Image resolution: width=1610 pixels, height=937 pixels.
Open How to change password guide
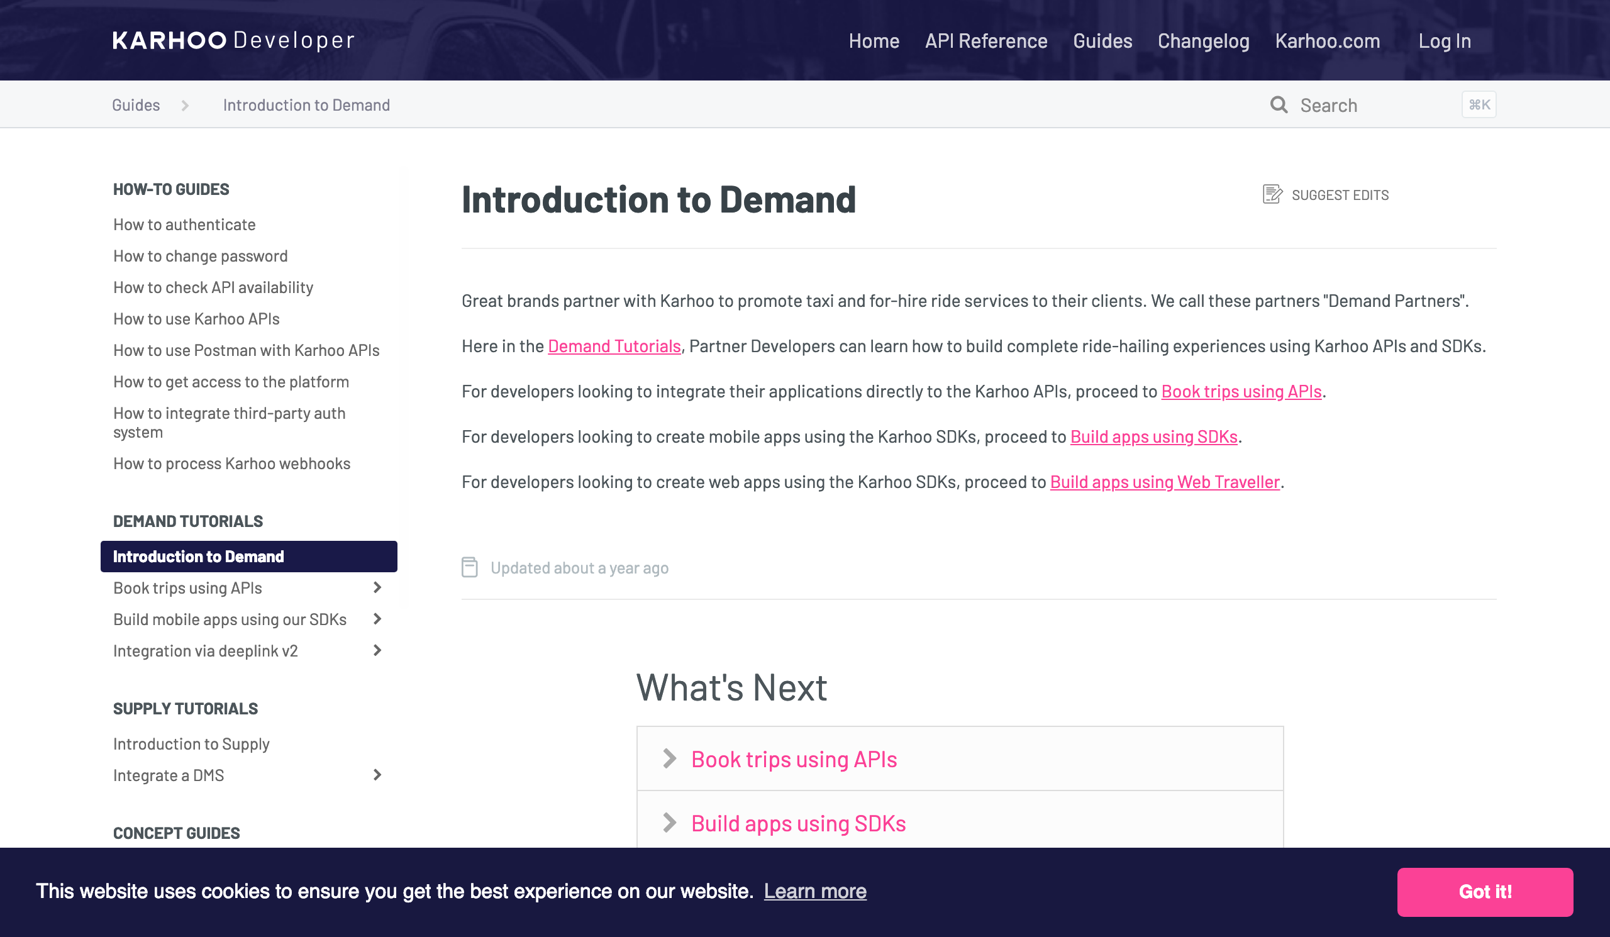(x=201, y=256)
